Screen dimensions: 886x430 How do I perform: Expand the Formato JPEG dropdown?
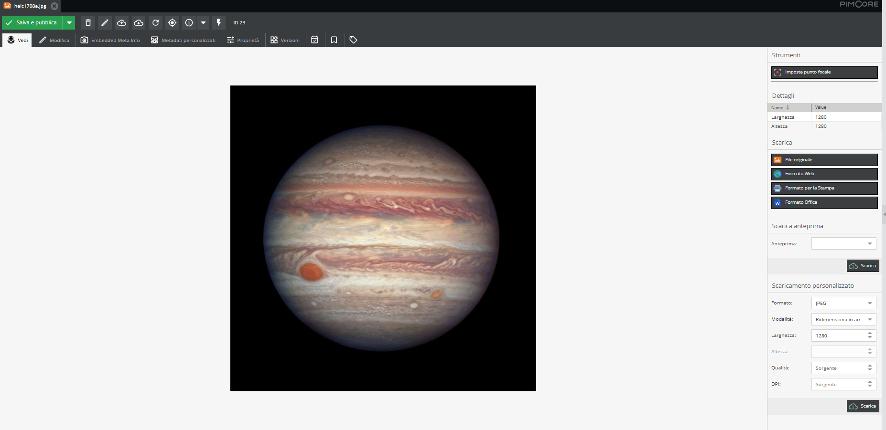pyautogui.click(x=843, y=304)
